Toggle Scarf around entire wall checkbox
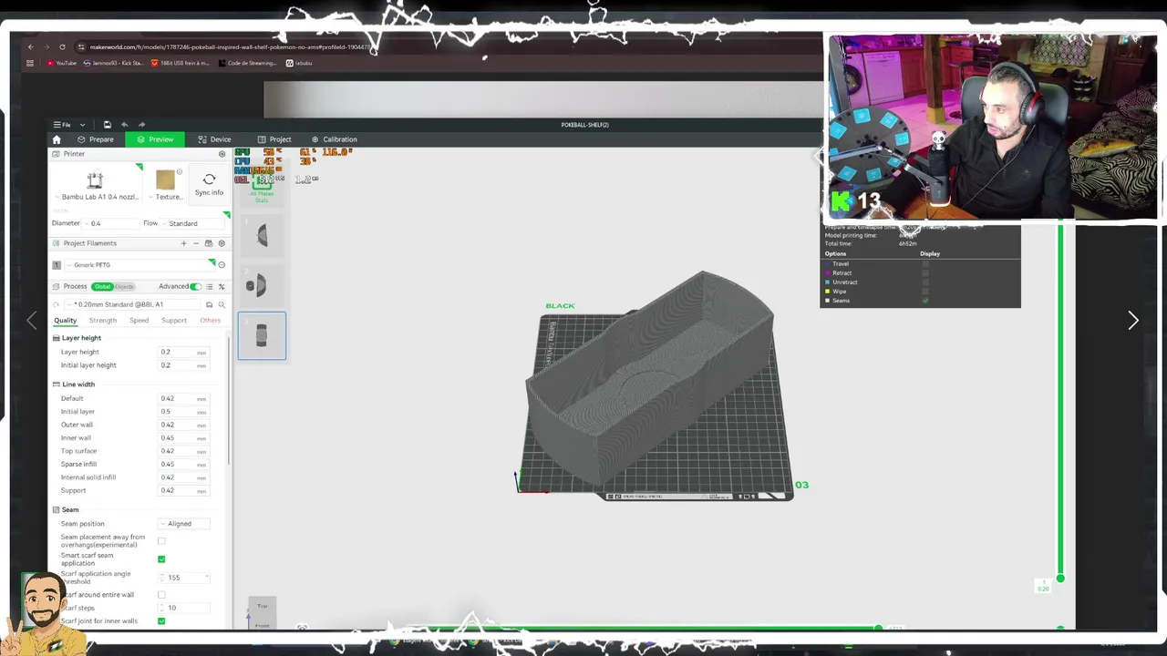Image resolution: width=1167 pixels, height=656 pixels. coord(161,595)
